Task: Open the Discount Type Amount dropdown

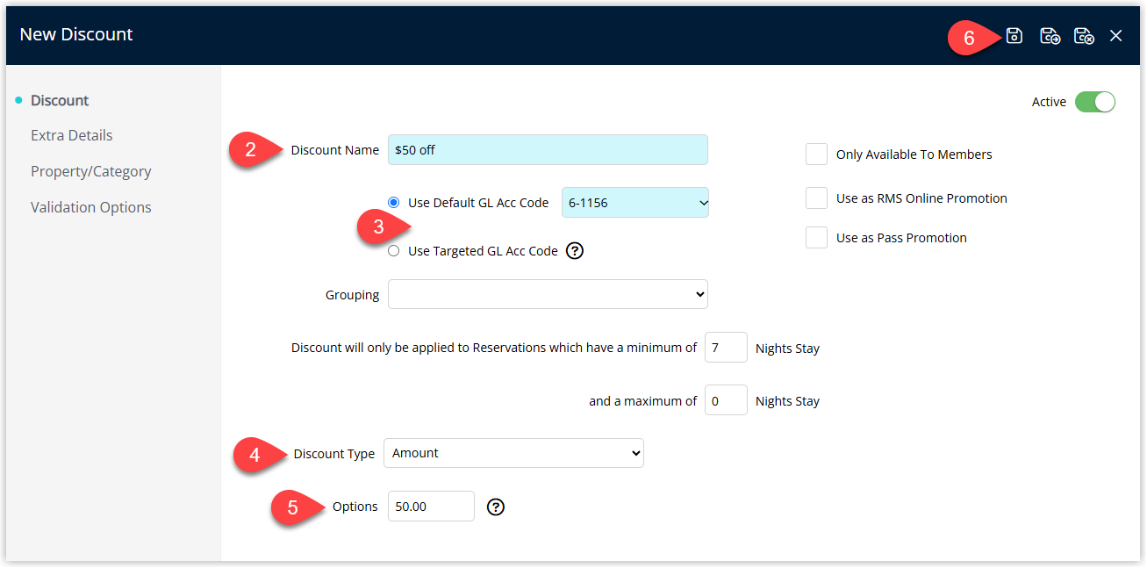Action: [513, 453]
